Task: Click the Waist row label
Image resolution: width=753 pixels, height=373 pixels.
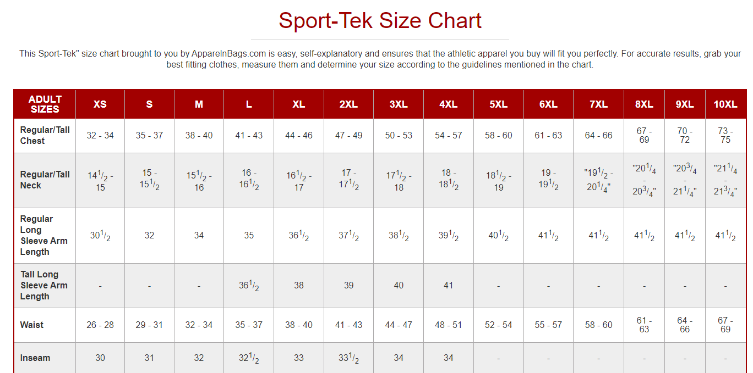Action: tap(32, 325)
